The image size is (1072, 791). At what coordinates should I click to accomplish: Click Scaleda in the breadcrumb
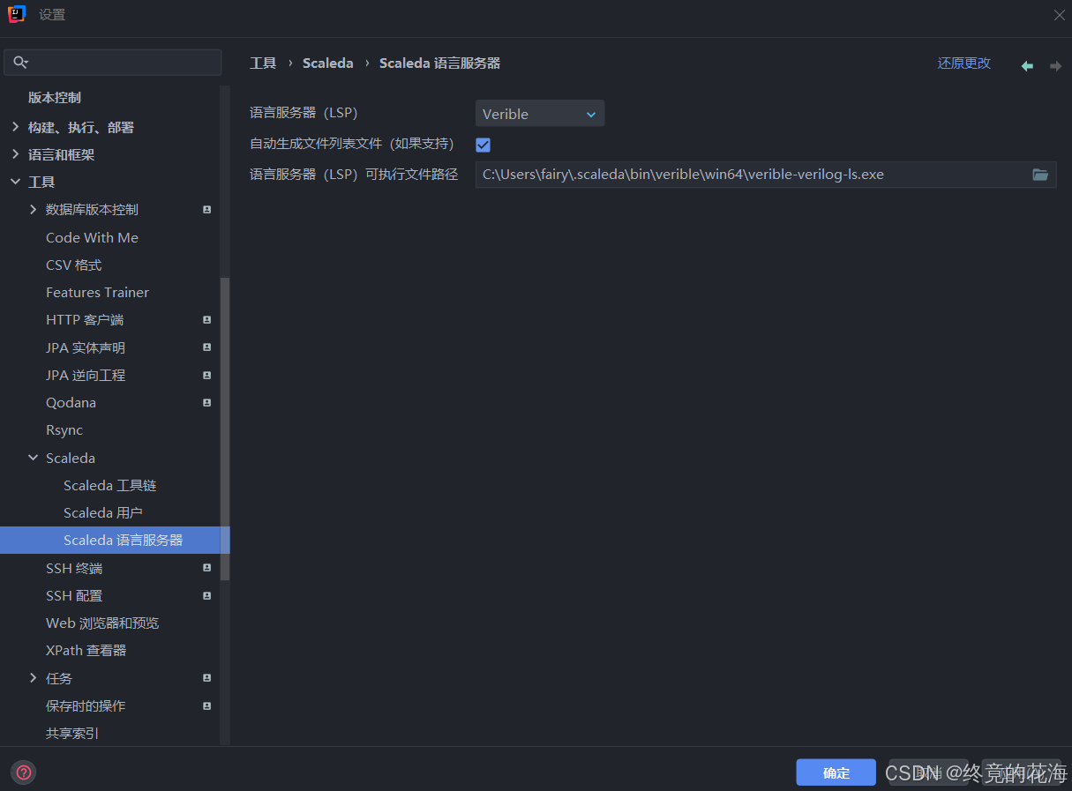point(327,63)
